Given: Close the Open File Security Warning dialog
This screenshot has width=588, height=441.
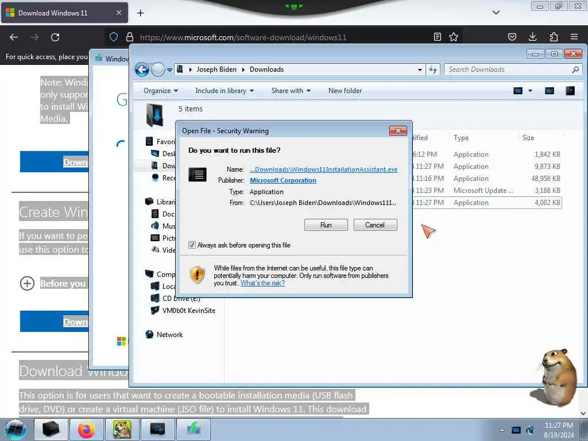Looking at the screenshot, I should (399, 130).
